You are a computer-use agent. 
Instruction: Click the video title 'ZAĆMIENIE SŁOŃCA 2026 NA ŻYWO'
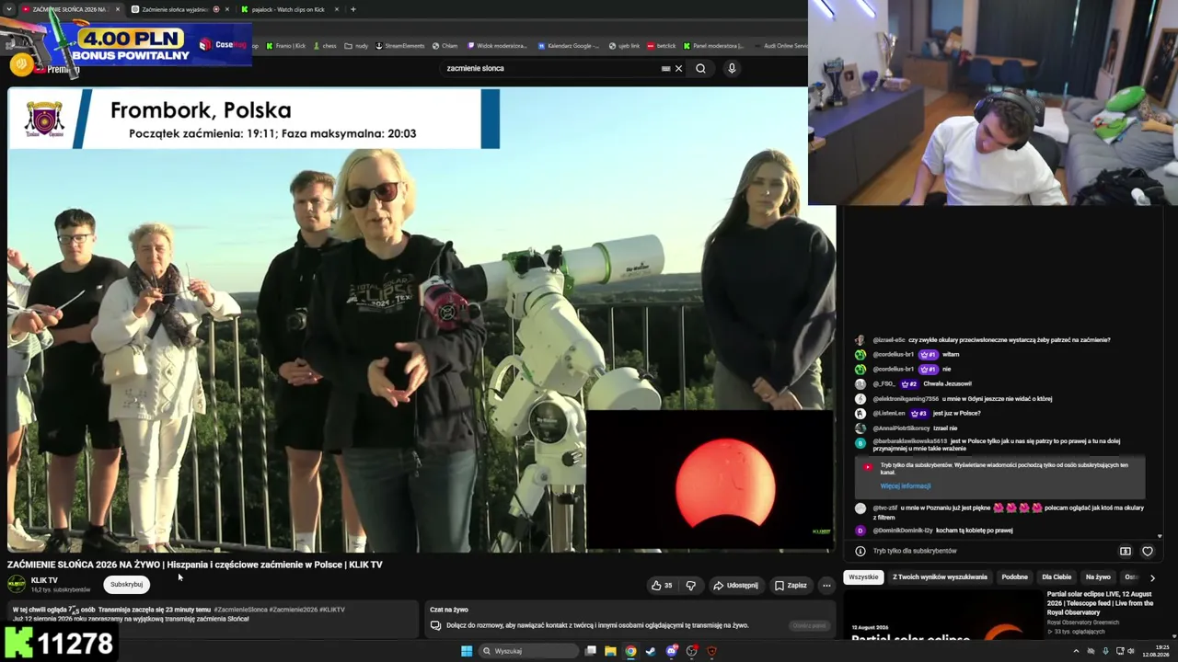coord(195,565)
